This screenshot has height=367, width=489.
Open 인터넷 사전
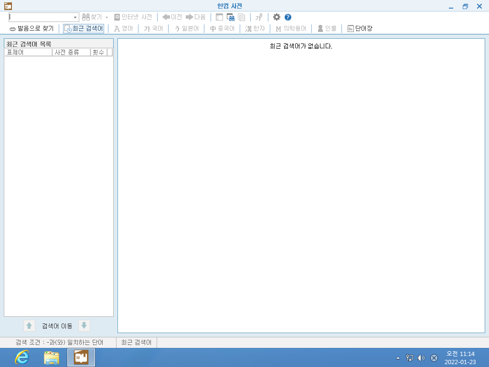pos(133,17)
